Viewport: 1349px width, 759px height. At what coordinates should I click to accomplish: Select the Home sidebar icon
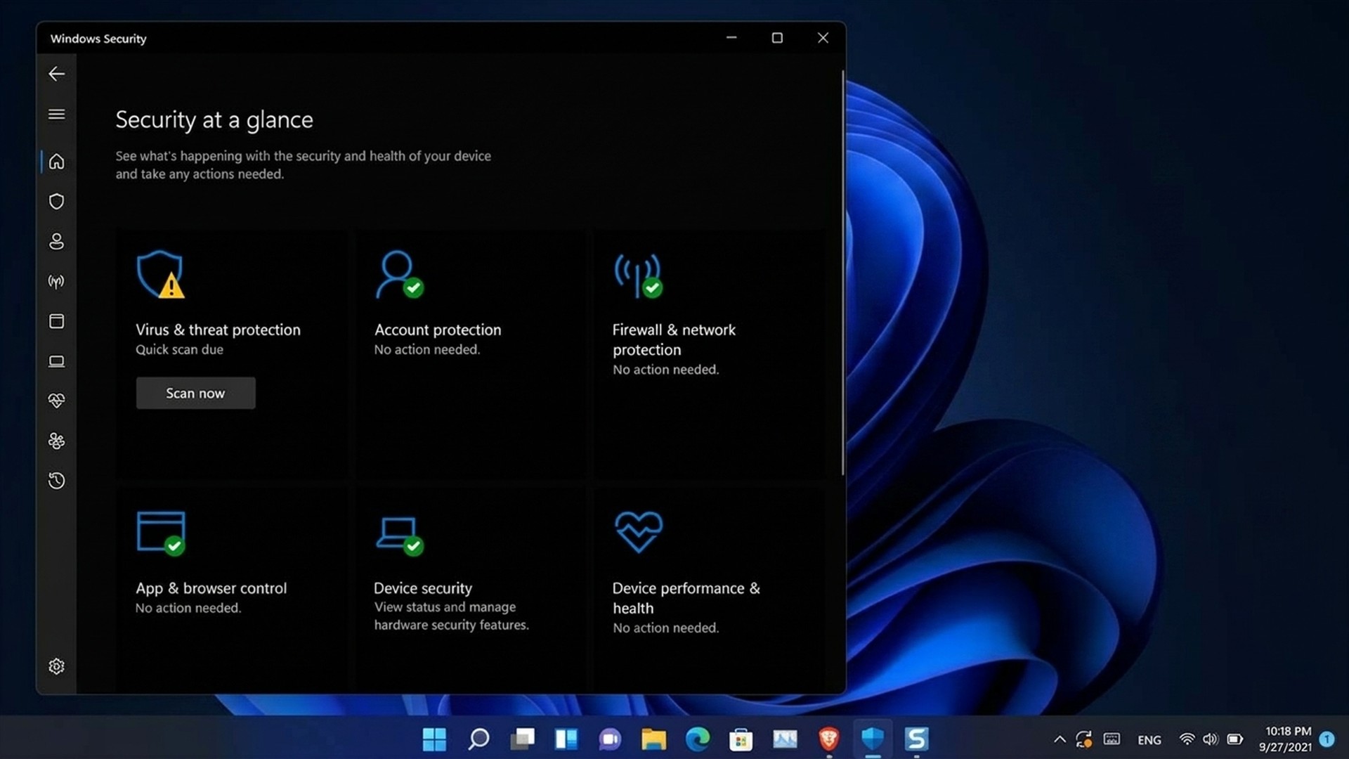(57, 162)
